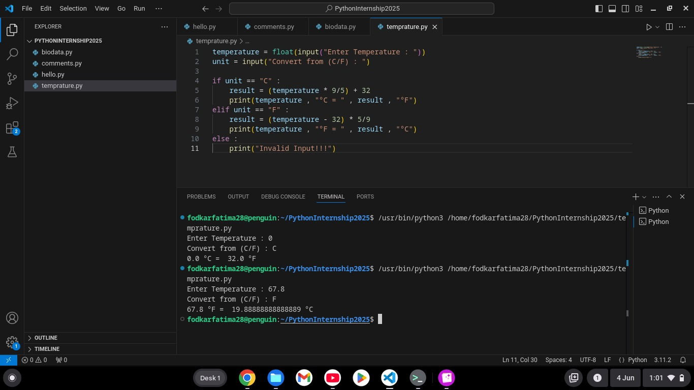Toggle the Primary Side Bar layout button

point(599,9)
